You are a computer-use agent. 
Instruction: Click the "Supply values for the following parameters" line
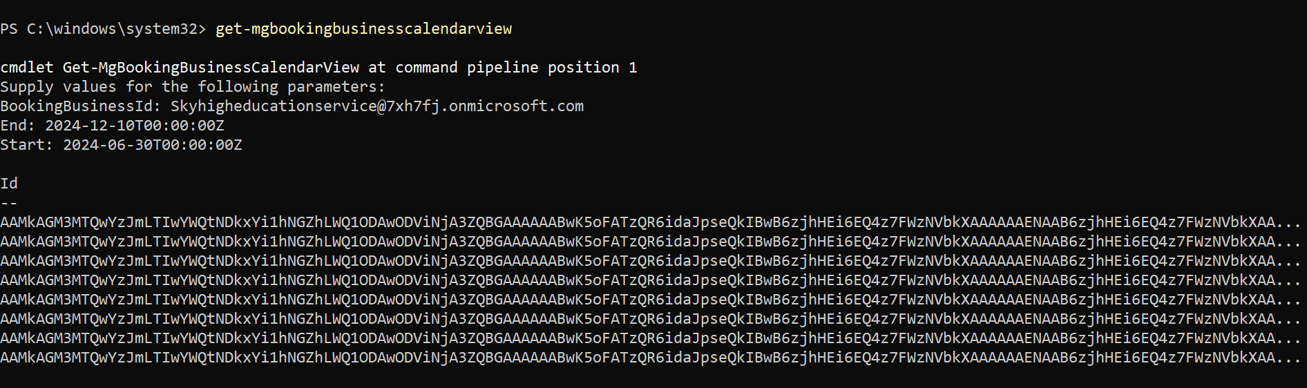pos(193,87)
